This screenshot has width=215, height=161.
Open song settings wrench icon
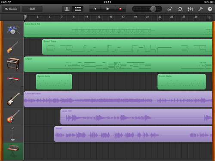click(x=200, y=9)
